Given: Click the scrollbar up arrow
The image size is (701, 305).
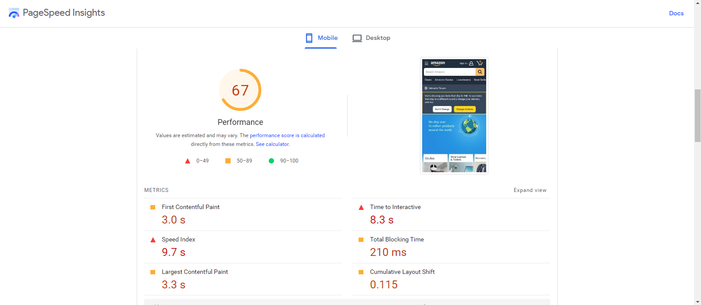Looking at the screenshot, I should click(x=697, y=3).
